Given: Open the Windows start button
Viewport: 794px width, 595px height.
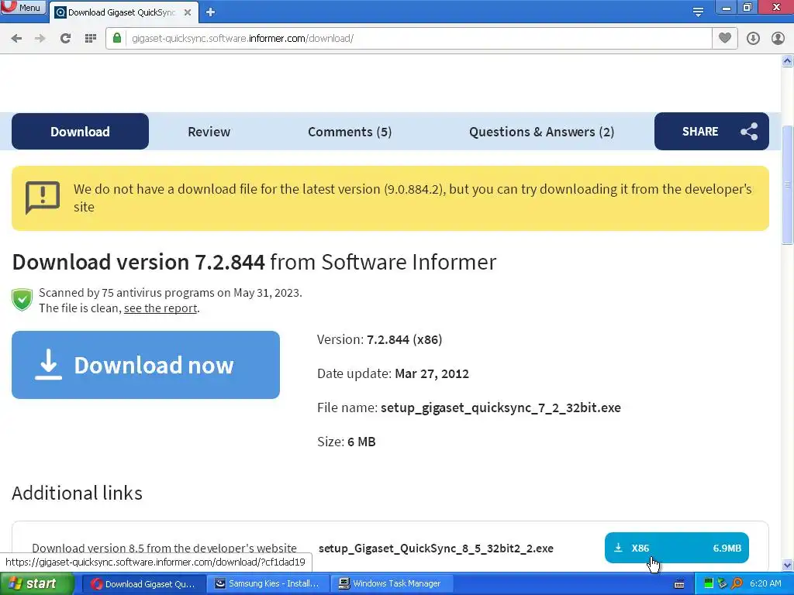Looking at the screenshot, I should coord(37,584).
